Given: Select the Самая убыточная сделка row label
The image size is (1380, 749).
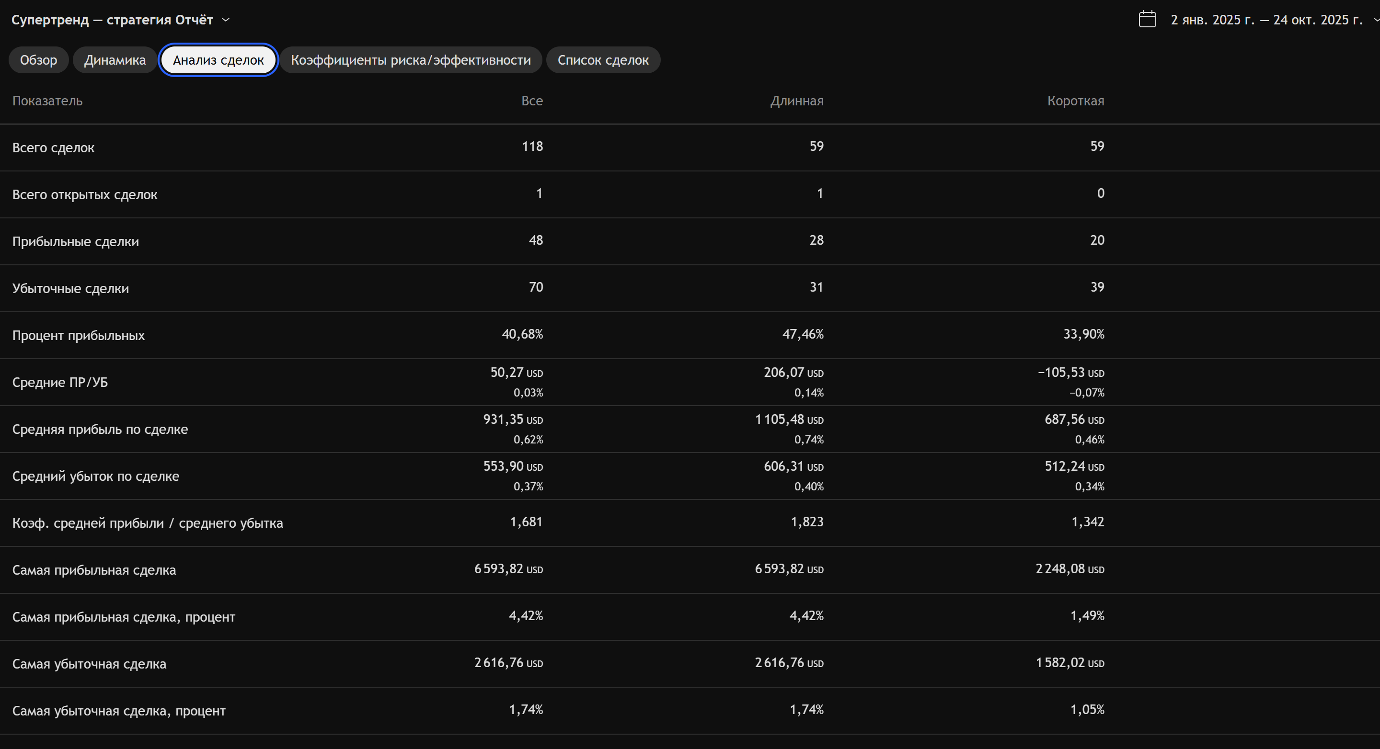Looking at the screenshot, I should pyautogui.click(x=89, y=664).
